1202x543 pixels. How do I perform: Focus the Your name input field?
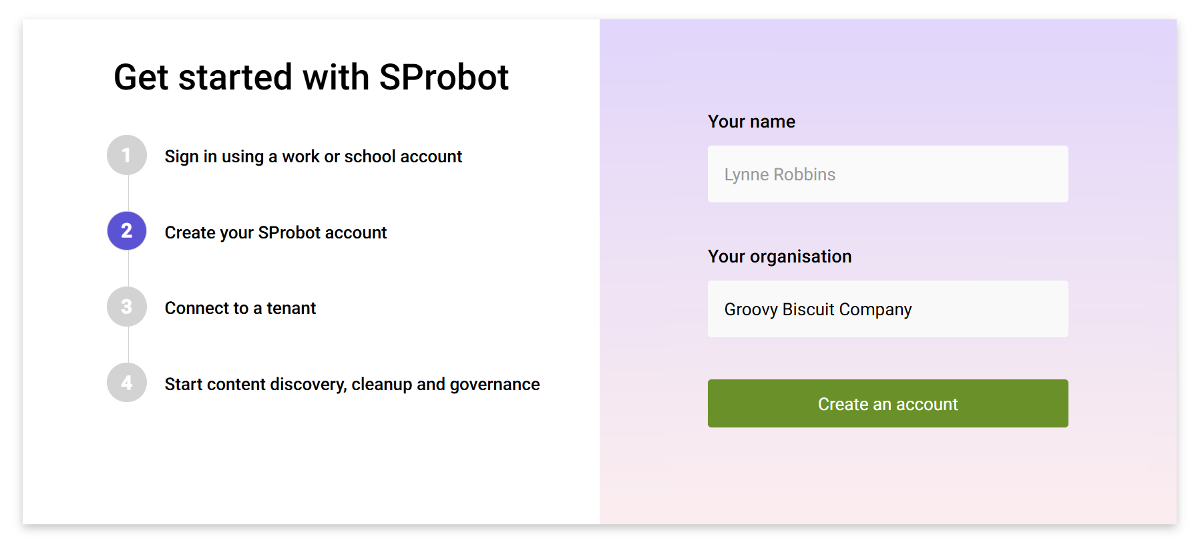point(887,174)
